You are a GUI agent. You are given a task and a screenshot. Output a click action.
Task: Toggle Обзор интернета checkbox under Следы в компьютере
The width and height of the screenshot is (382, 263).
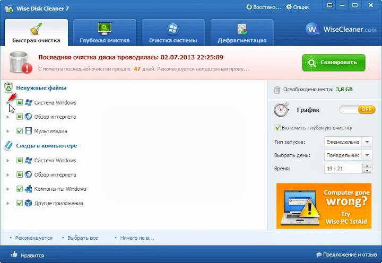click(x=20, y=174)
